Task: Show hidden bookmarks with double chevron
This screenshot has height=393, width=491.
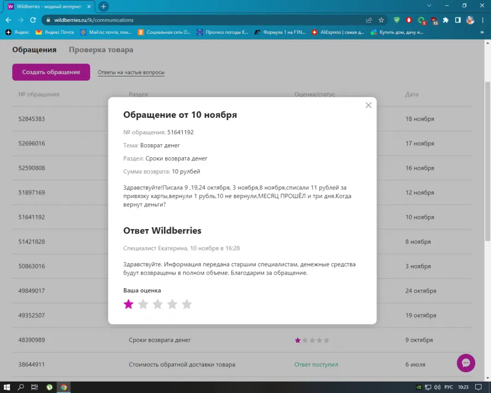Action: tap(482, 32)
